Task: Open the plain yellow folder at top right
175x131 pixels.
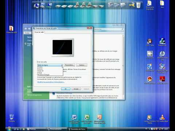Action: point(162,4)
